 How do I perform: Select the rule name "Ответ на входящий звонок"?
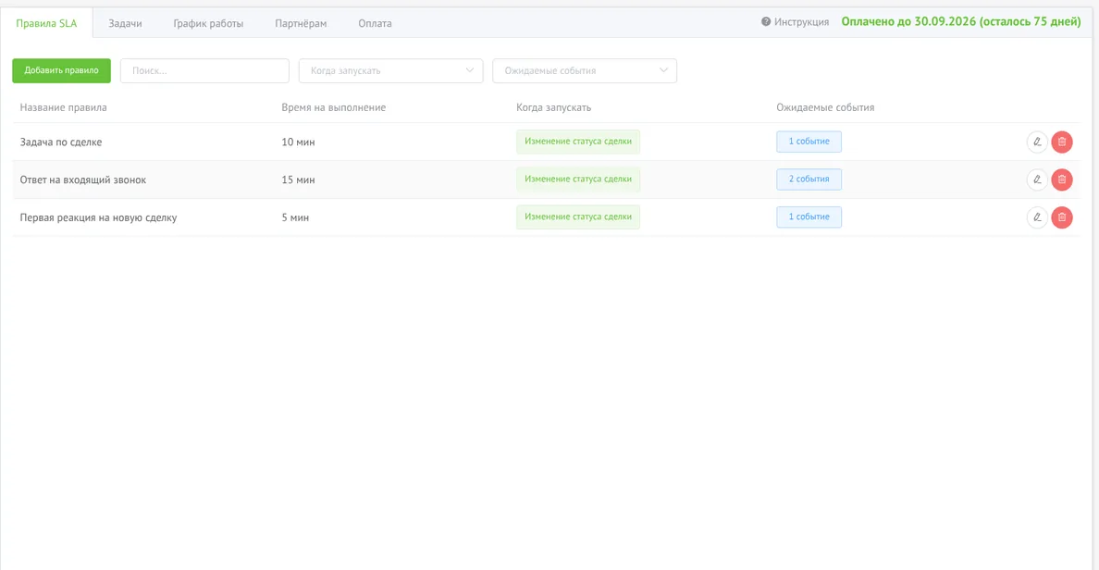82,180
